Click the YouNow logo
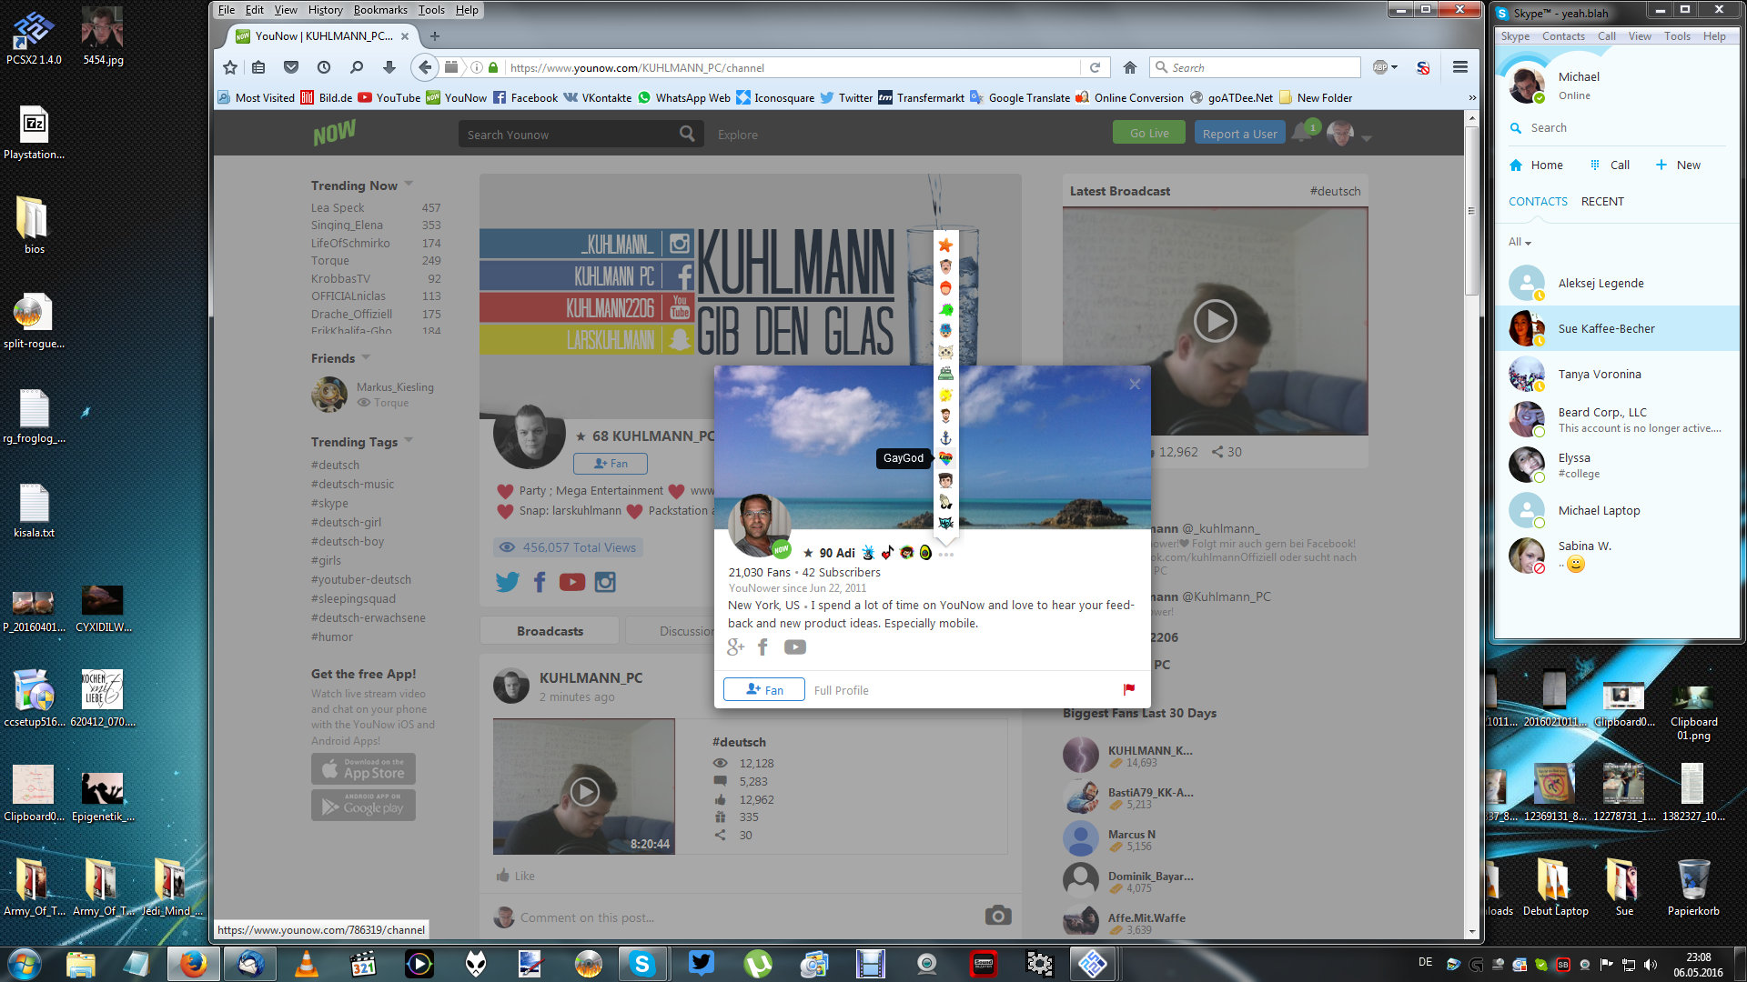 click(x=334, y=134)
